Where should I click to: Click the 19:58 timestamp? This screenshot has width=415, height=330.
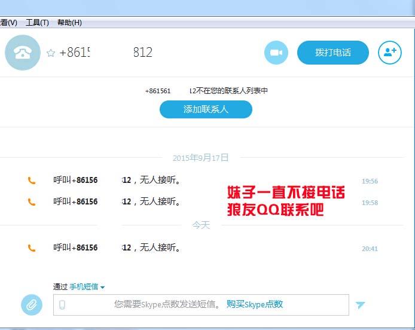pos(370,203)
